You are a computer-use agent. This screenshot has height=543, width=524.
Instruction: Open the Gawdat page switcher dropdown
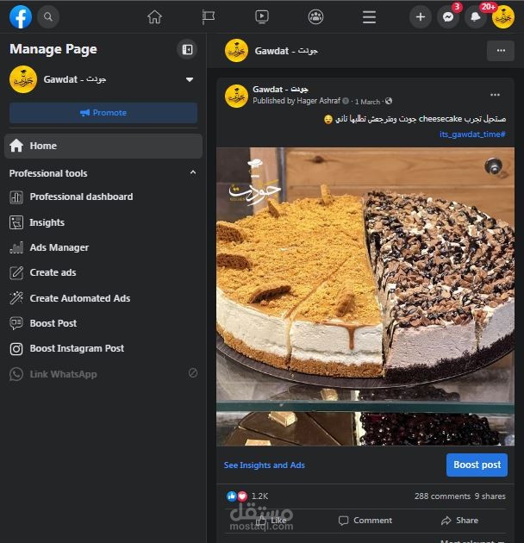point(190,79)
